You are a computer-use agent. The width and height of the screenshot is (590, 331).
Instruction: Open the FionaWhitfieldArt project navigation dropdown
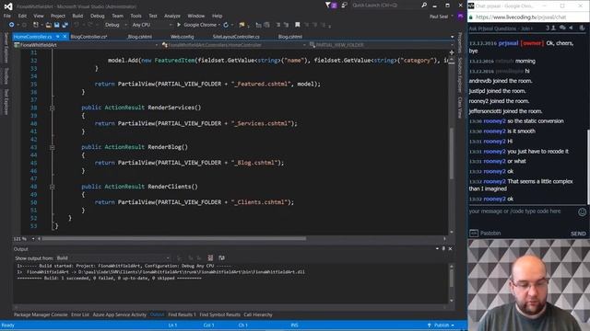[x=86, y=45]
